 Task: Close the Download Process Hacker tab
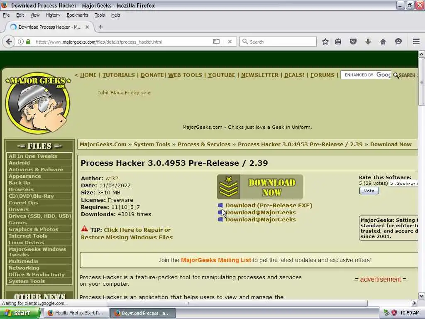[87, 27]
